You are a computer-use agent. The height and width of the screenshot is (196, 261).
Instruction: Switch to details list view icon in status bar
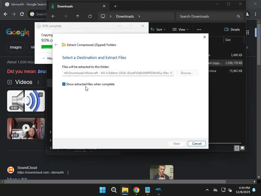click(x=237, y=148)
